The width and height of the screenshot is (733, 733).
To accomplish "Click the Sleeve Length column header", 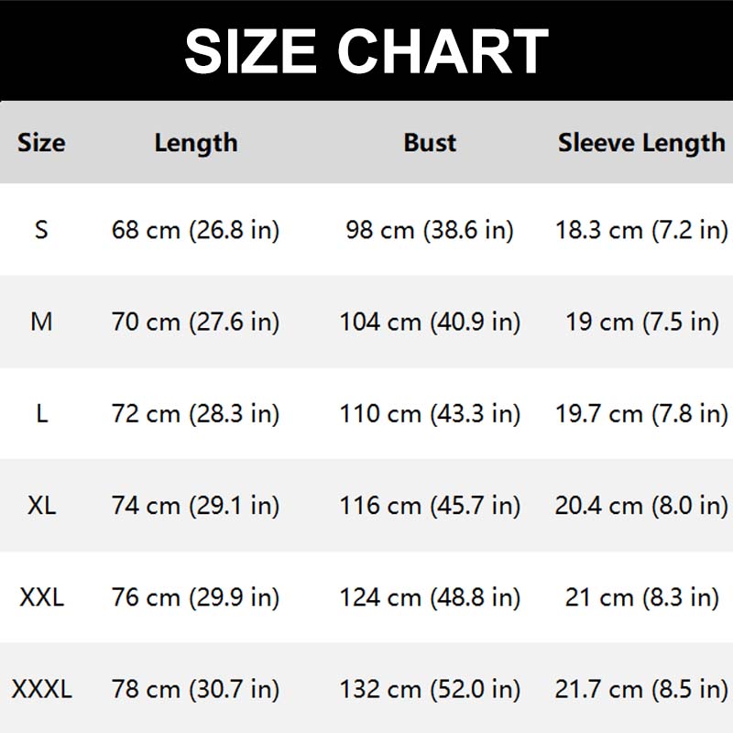I will 641,143.
